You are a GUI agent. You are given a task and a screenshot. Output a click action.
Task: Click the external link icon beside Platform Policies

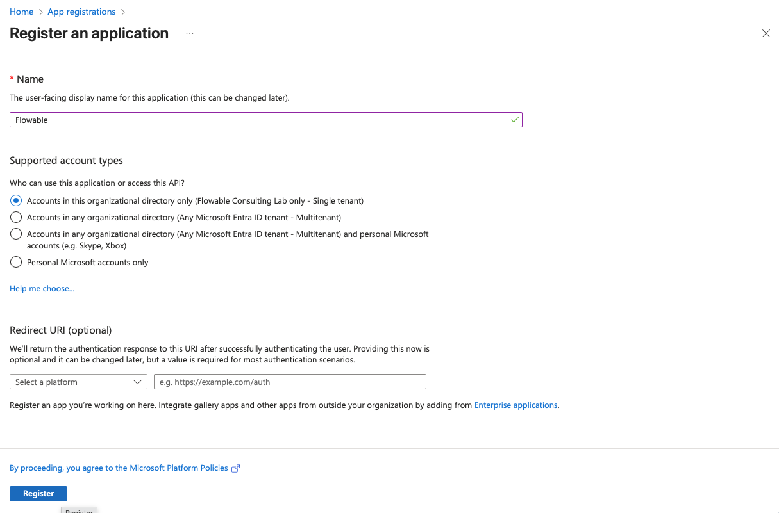(x=235, y=468)
